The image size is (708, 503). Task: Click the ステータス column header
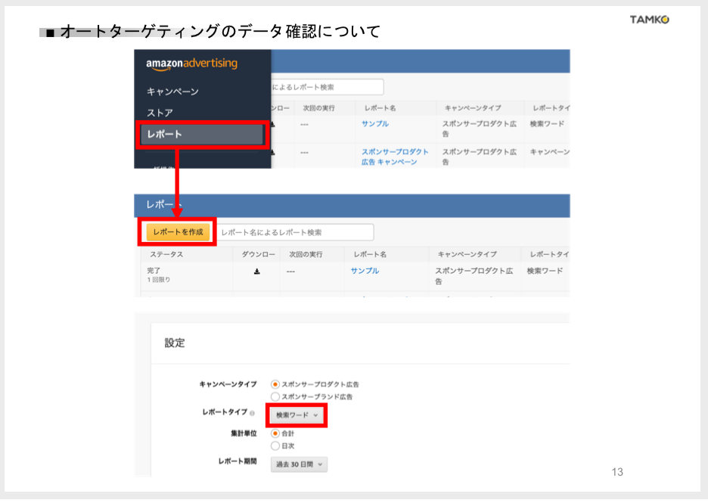tap(166, 254)
